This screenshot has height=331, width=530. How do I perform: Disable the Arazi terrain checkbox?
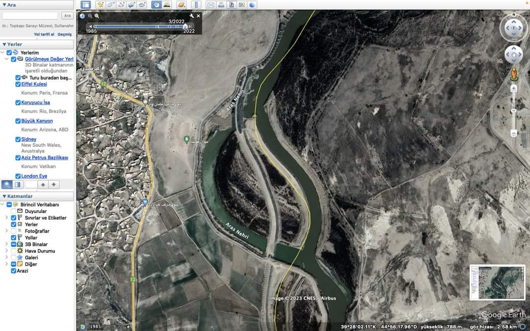click(13, 271)
